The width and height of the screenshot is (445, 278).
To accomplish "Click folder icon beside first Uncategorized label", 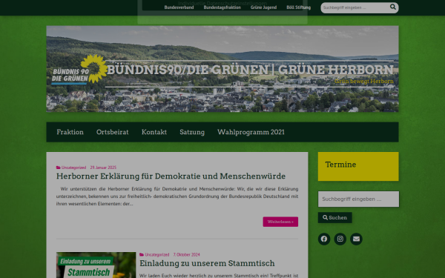I will (x=58, y=168).
